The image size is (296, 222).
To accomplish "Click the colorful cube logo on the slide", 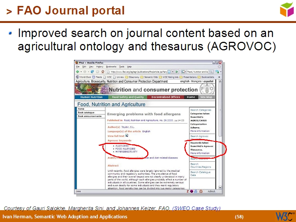I will pyautogui.click(x=287, y=9).
